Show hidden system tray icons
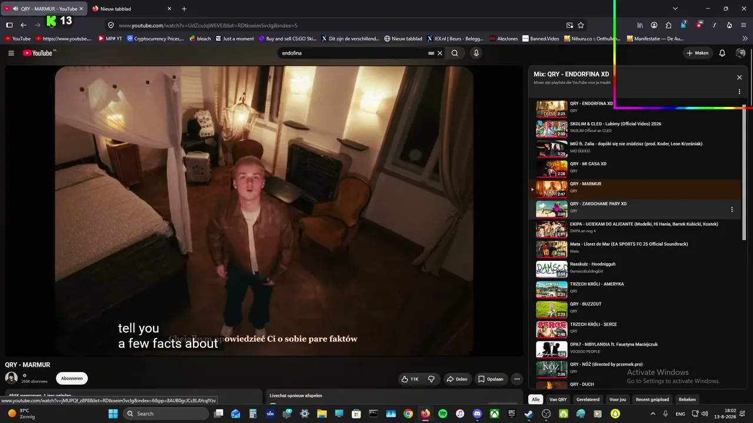The image size is (753, 423). coord(654,414)
